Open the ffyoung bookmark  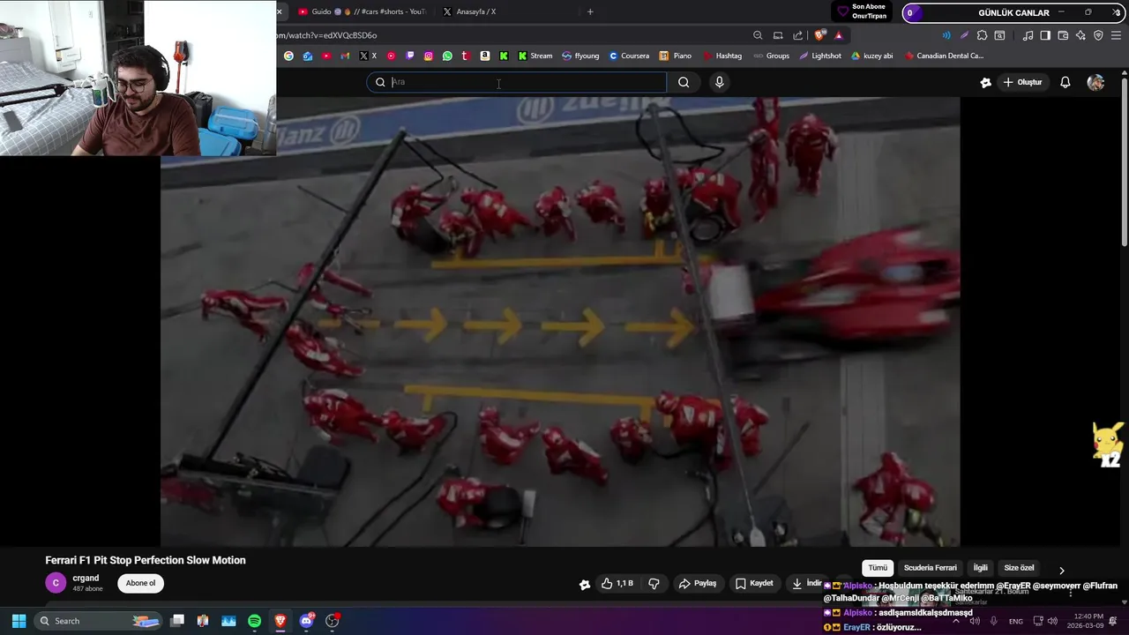point(580,56)
